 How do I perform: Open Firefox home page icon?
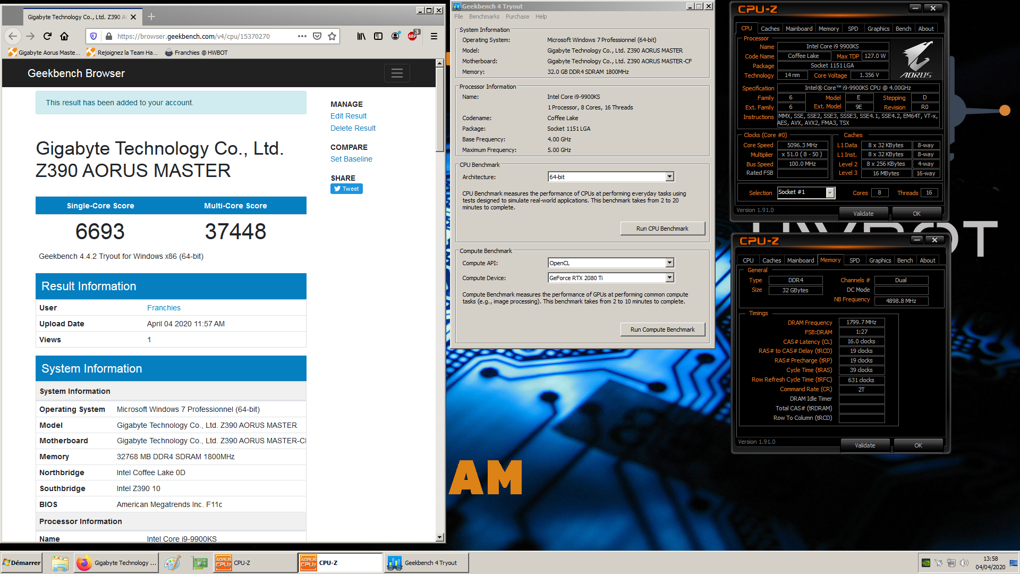point(64,36)
